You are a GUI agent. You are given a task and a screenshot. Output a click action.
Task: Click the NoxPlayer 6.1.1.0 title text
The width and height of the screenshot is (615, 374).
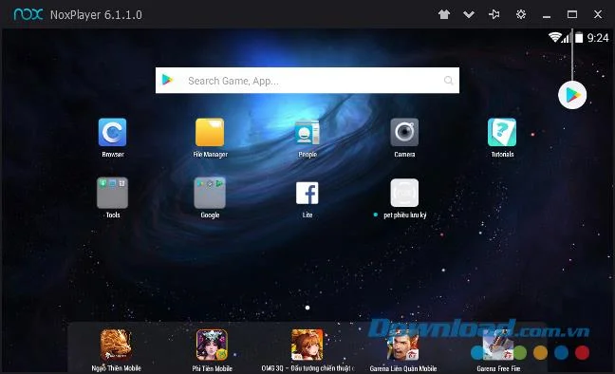[96, 15]
